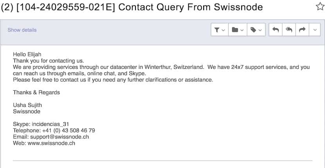325x168 pixels.
Task: Expand the chevron beside the funnel icon
Action: coord(223,30)
